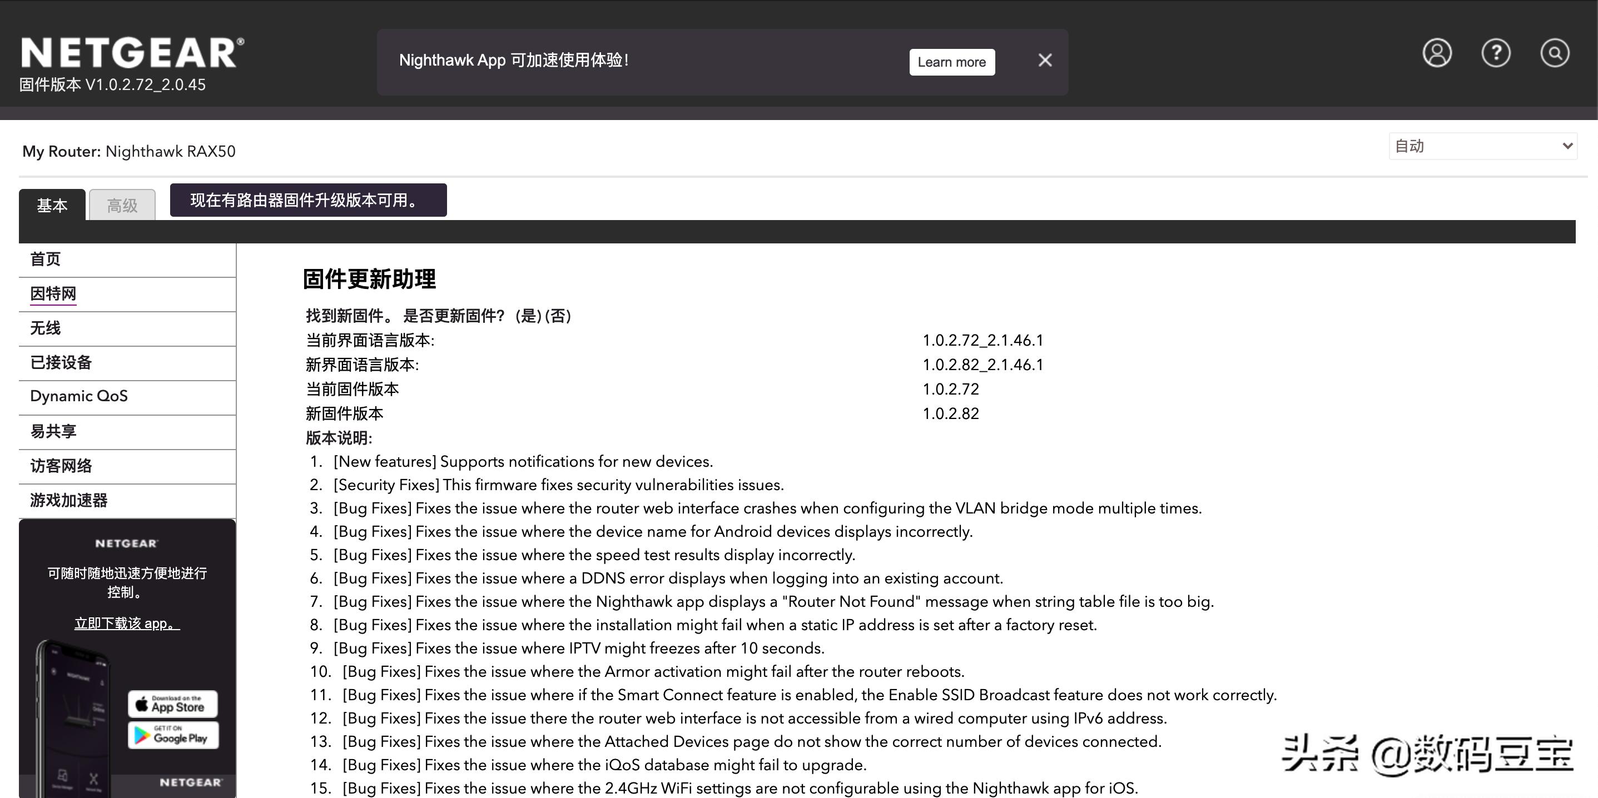Click the App Store download badge

click(172, 704)
